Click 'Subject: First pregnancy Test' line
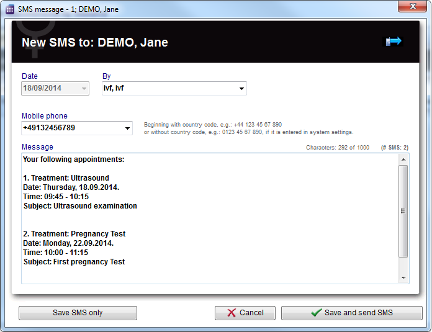The height and width of the screenshot is (332, 432). 74,262
